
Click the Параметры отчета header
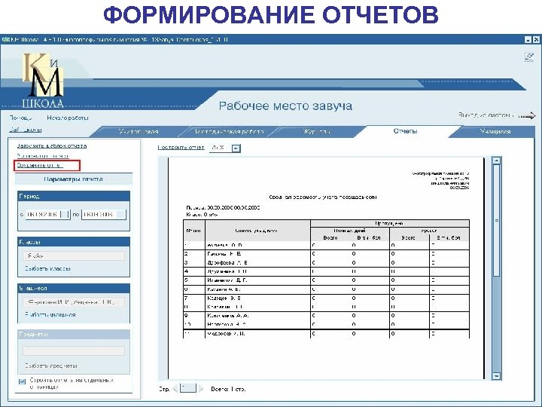[x=73, y=179]
